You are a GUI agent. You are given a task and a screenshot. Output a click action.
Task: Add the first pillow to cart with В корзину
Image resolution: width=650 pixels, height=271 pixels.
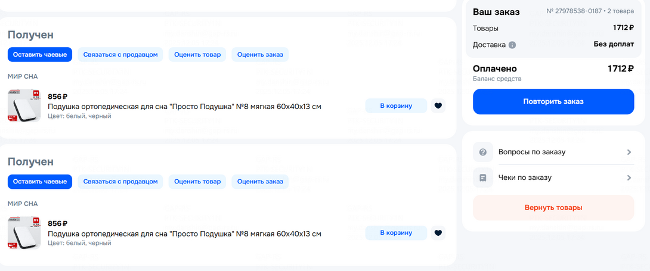point(396,106)
